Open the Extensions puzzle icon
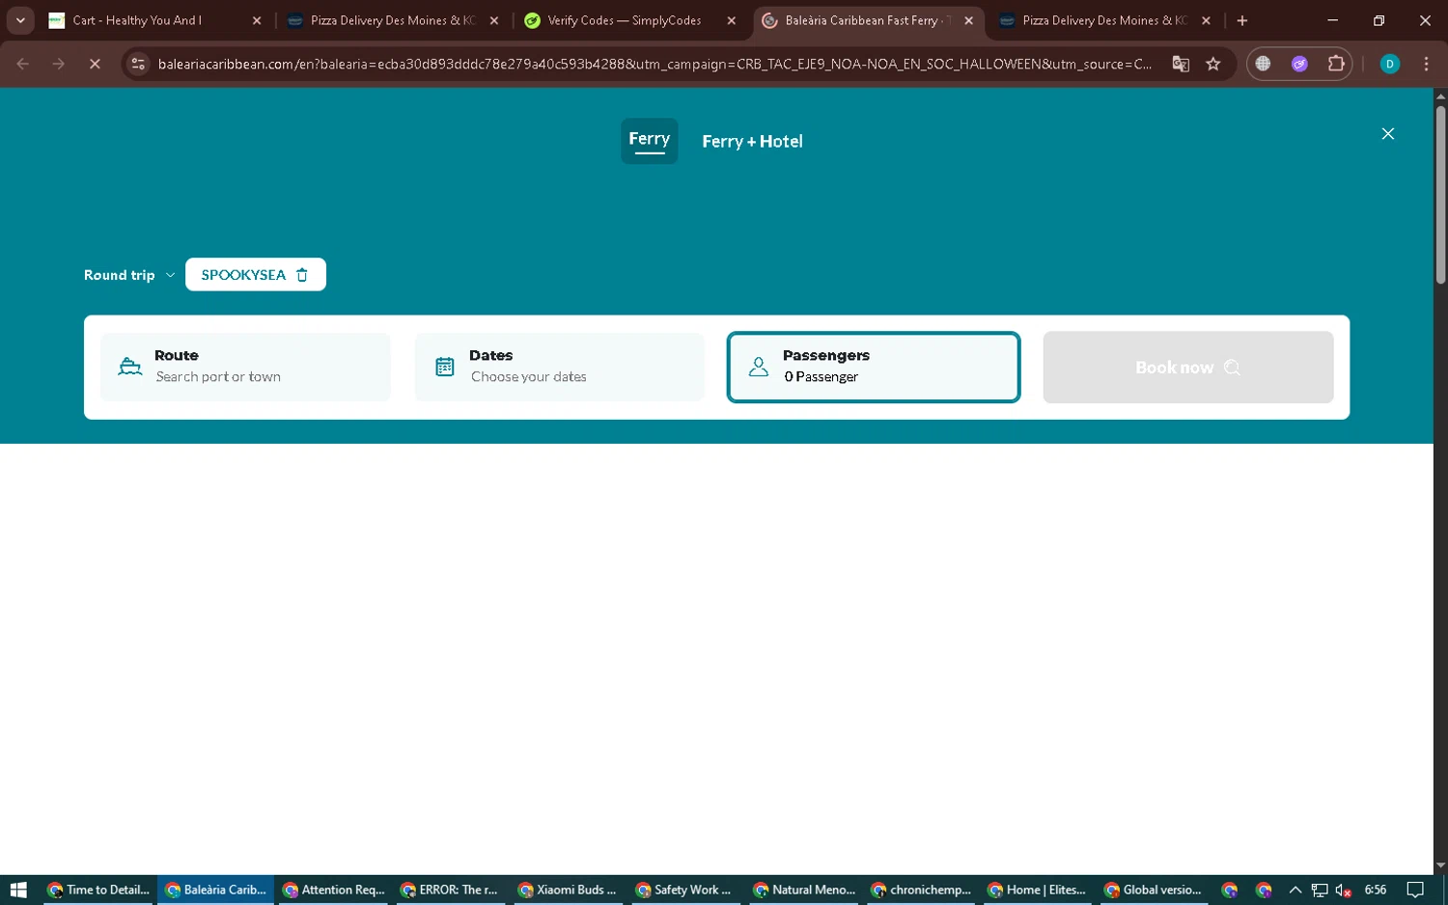1448x905 pixels. [x=1336, y=64]
